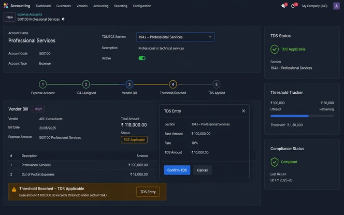Open the Configuration menu
The width and height of the screenshot is (344, 215).
pyautogui.click(x=142, y=6)
